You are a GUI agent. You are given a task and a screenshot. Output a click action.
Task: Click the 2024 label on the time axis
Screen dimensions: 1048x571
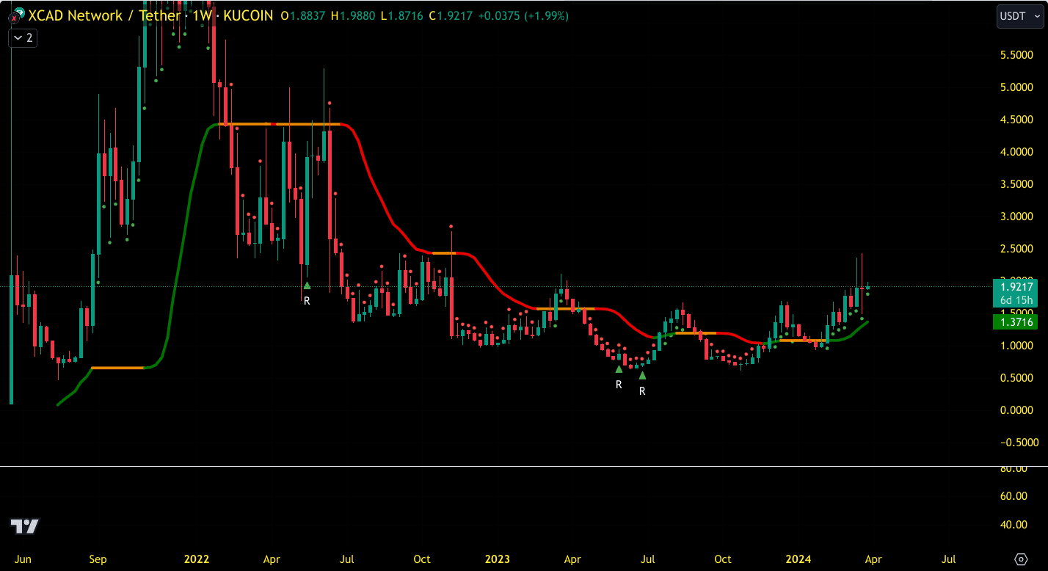(798, 559)
